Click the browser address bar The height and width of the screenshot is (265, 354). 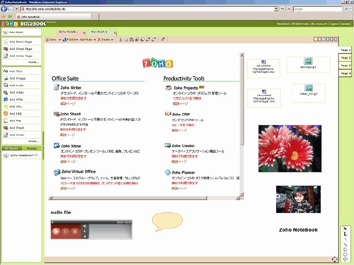[x=147, y=9]
